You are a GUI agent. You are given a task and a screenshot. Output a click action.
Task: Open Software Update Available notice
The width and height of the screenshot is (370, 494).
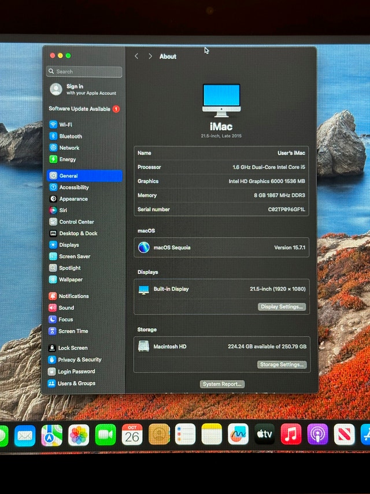(84, 109)
